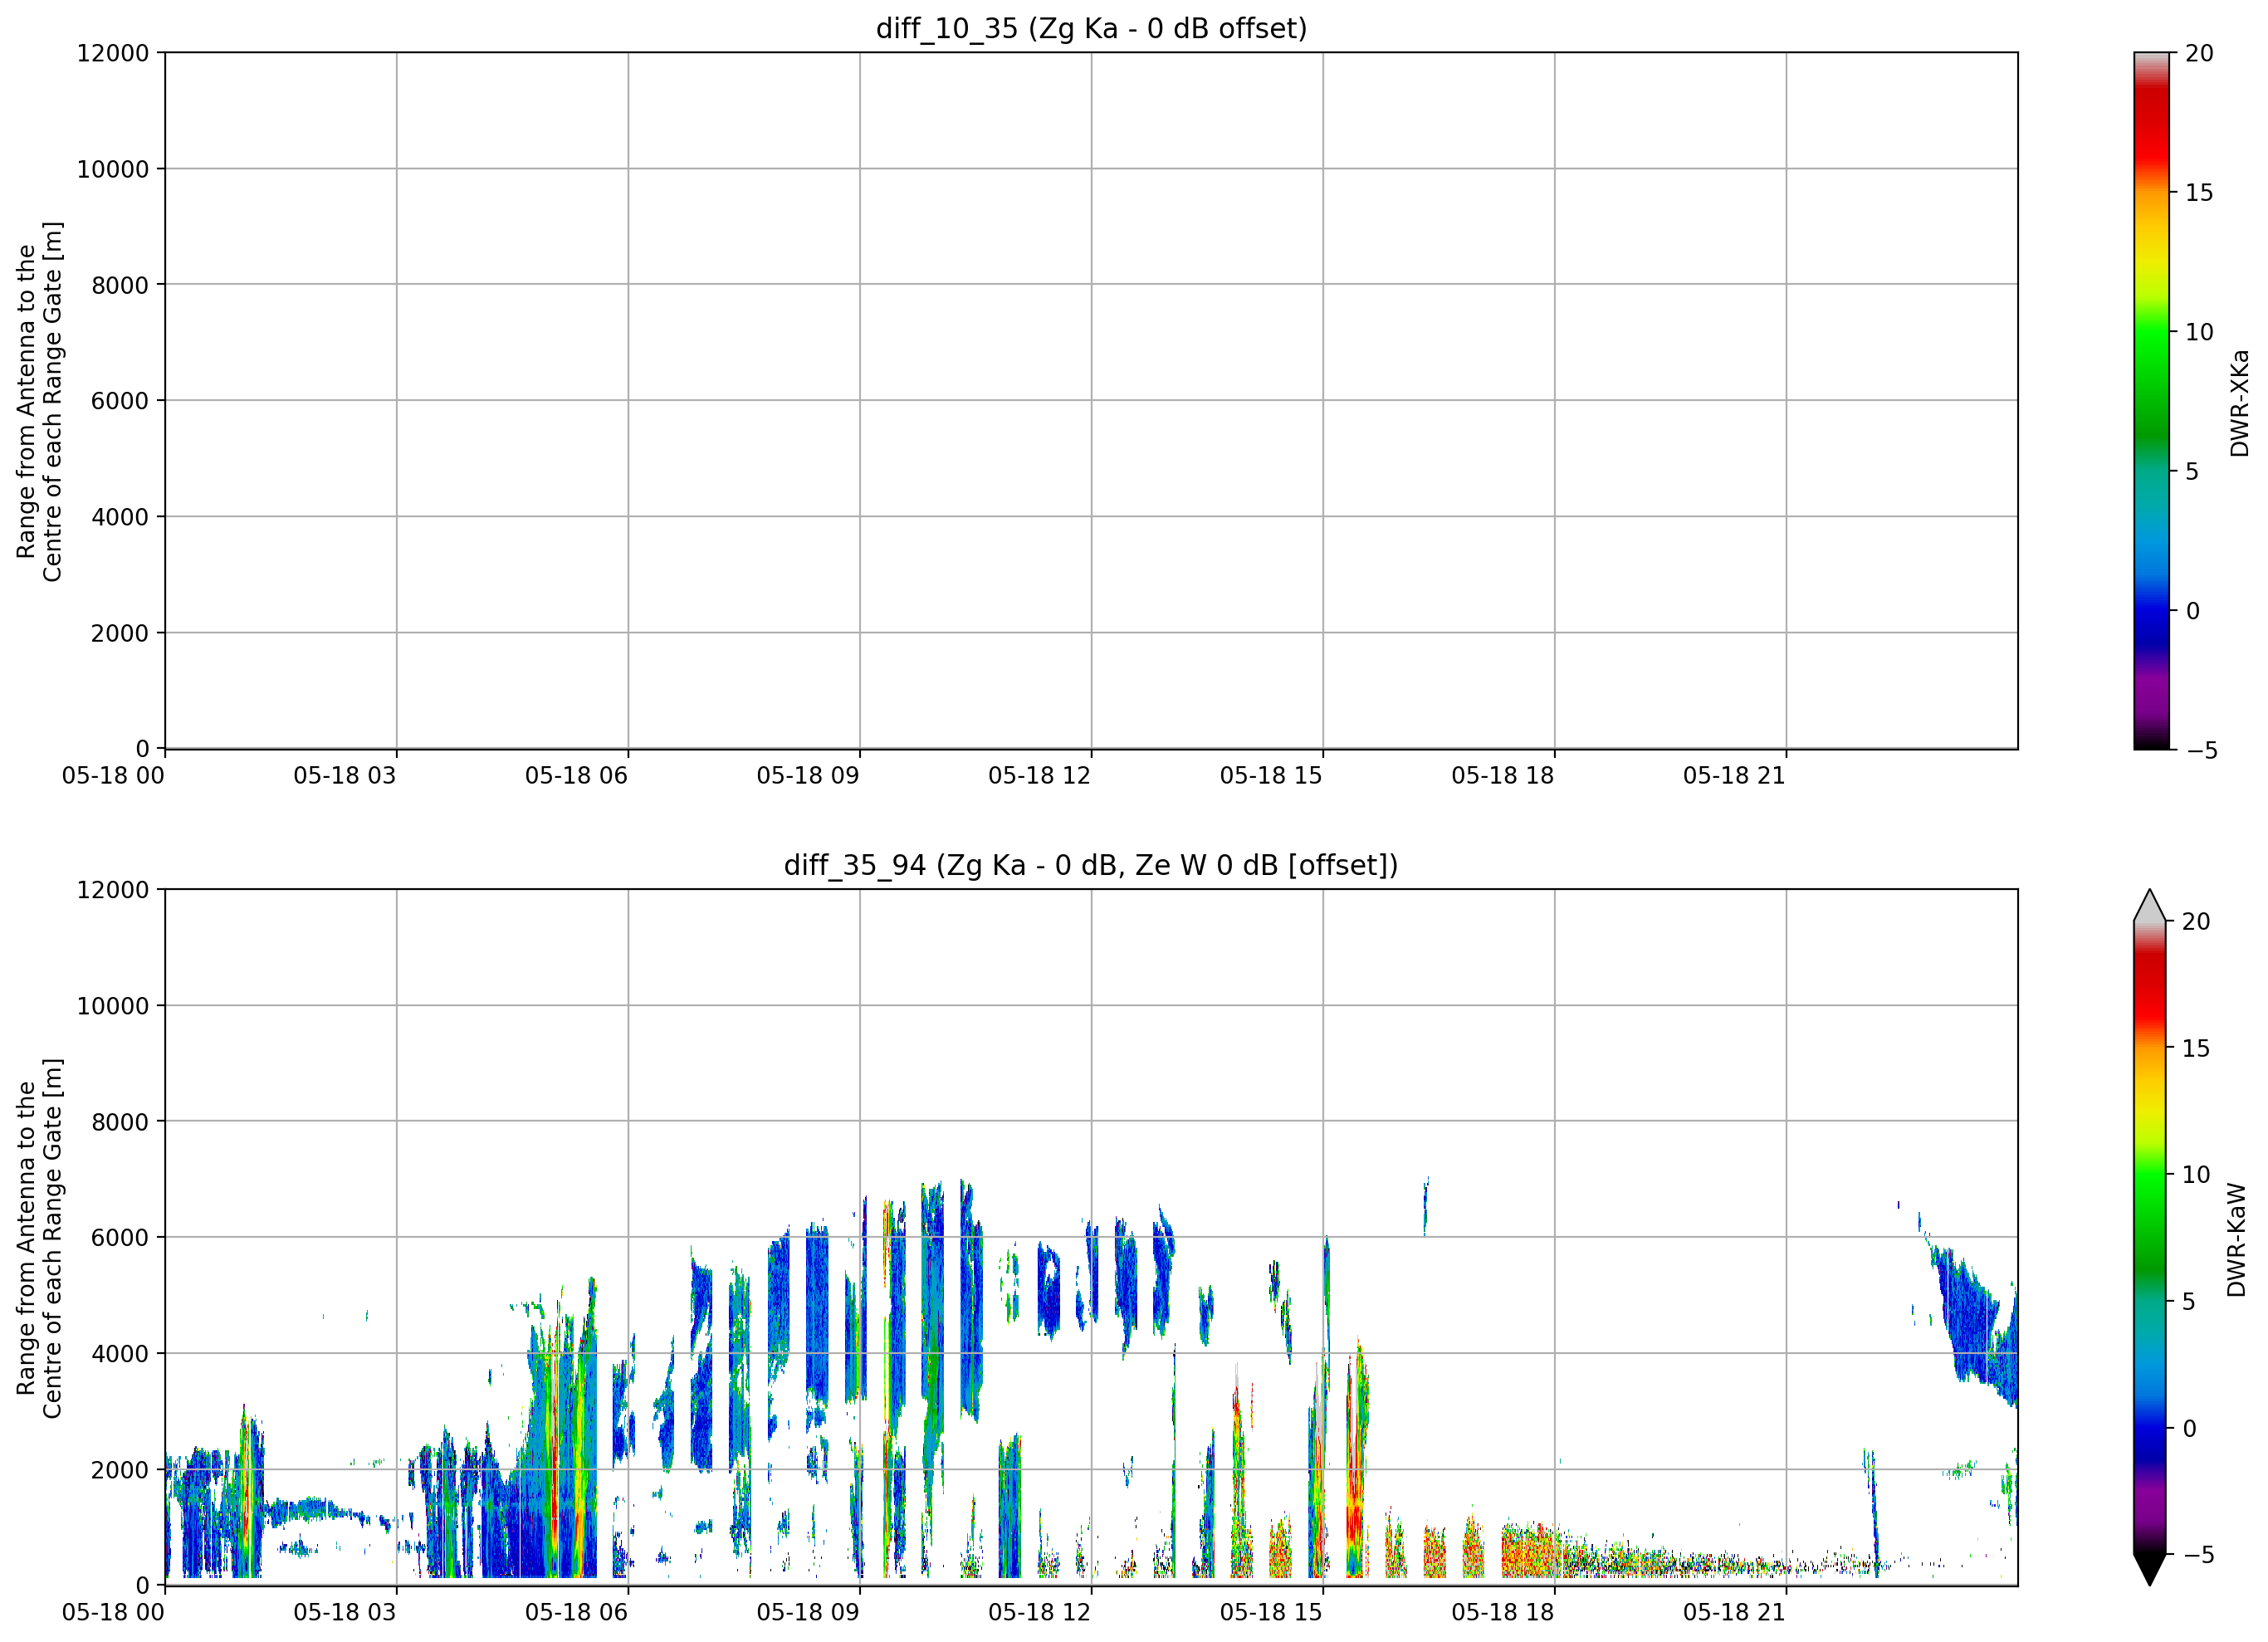Click the '10000' y-tick in the diff_35_94 plot
The image size is (2268, 1642).
[113, 1006]
